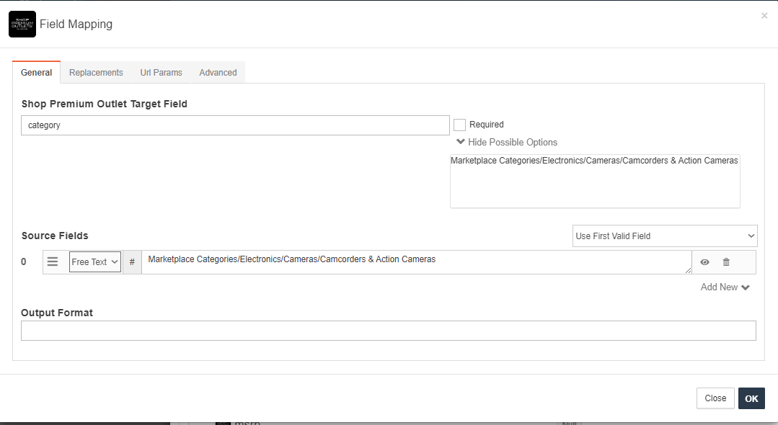
Task: Open the Use First Valid Field dropdown
Action: [x=665, y=236]
